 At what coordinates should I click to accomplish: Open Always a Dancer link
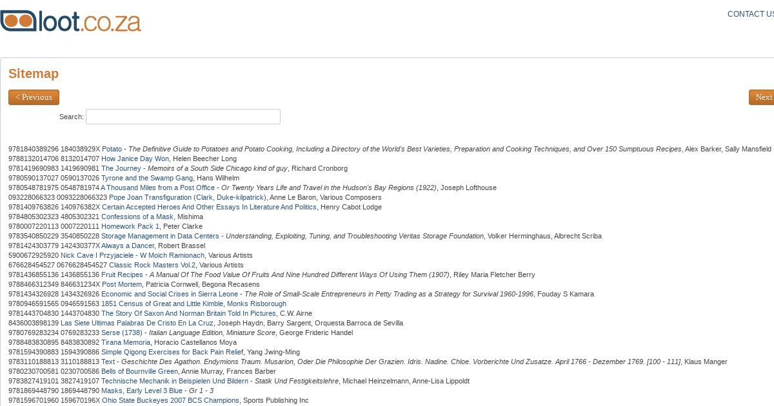point(128,246)
